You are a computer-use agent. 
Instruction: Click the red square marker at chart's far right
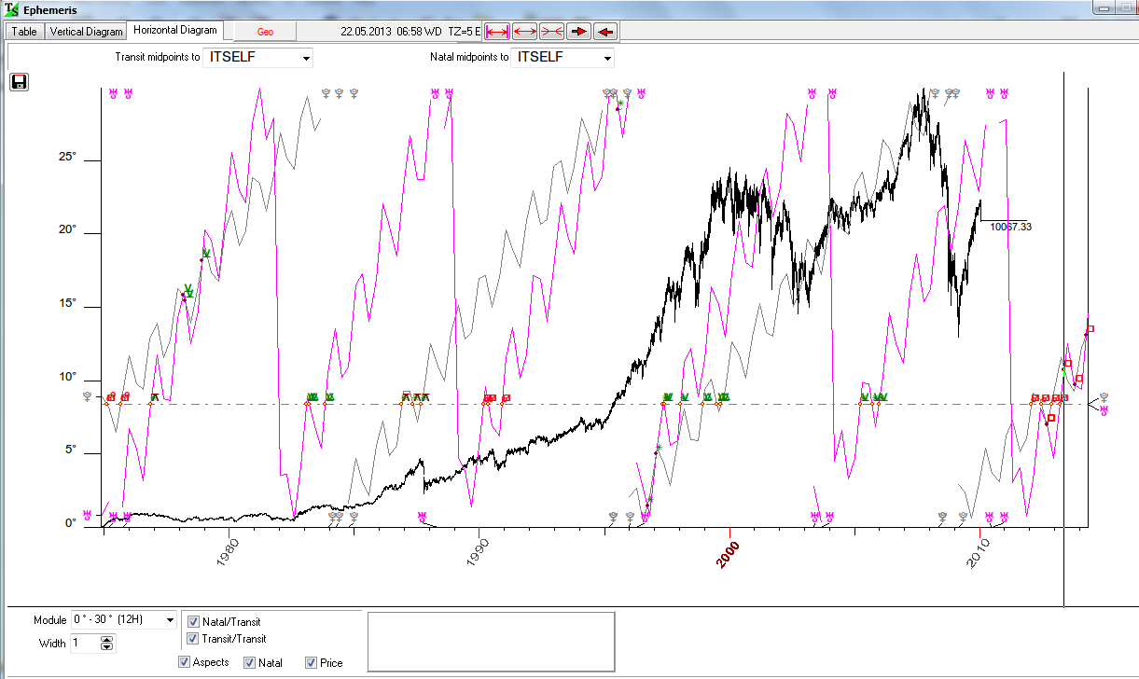(1090, 328)
